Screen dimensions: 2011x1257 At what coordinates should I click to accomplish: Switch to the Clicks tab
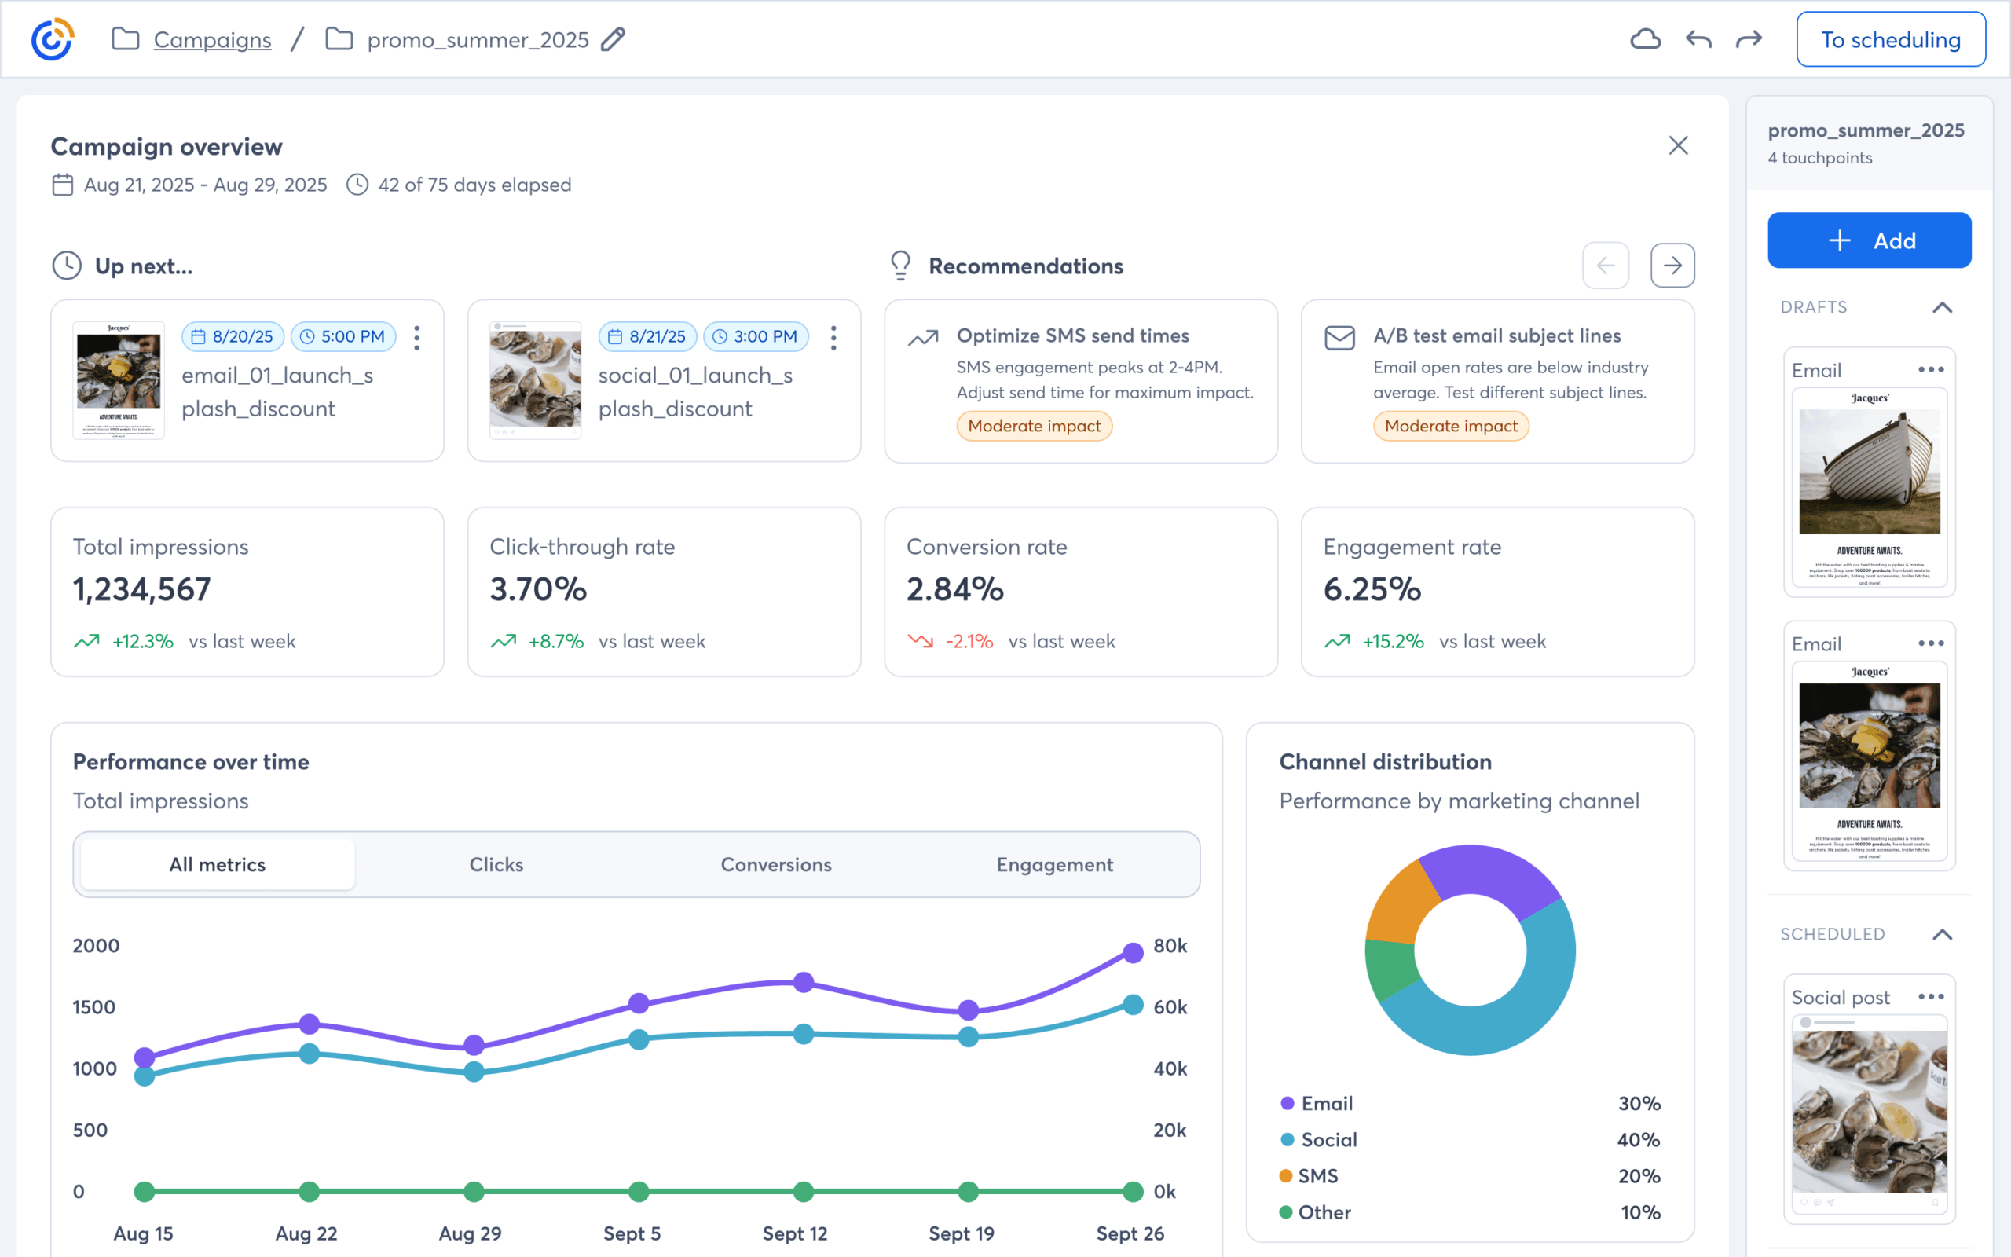click(x=496, y=865)
